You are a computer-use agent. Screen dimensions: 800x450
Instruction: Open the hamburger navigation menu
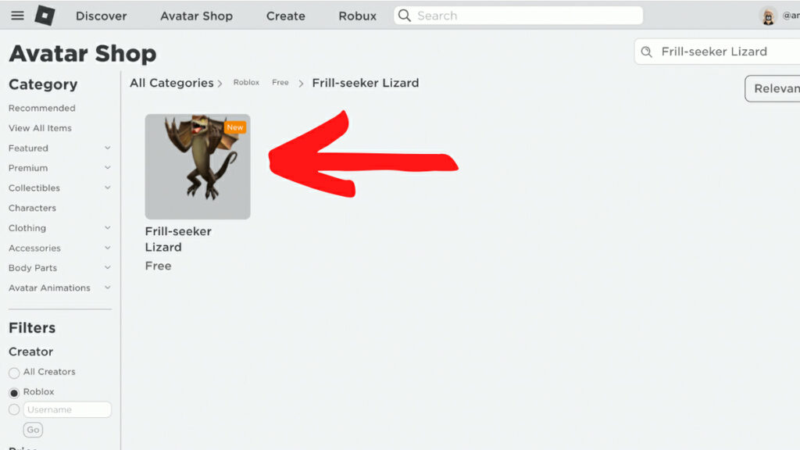click(x=17, y=16)
